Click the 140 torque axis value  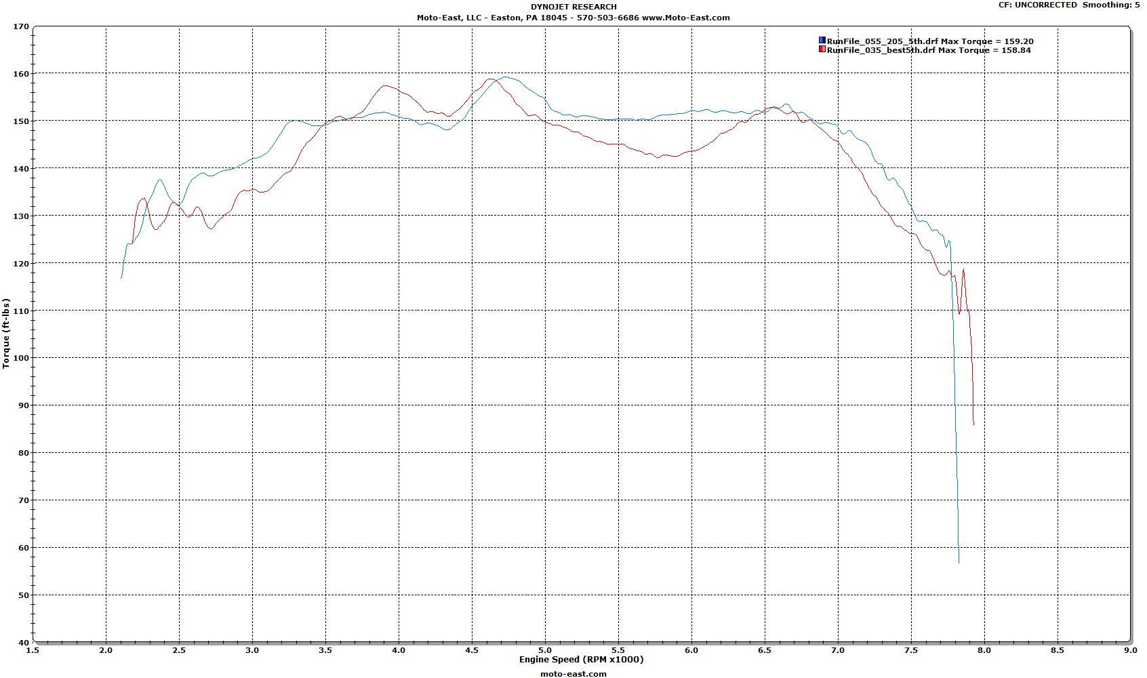click(21, 169)
